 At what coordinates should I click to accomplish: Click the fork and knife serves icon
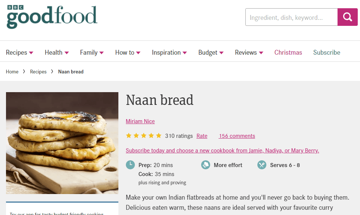tap(262, 165)
